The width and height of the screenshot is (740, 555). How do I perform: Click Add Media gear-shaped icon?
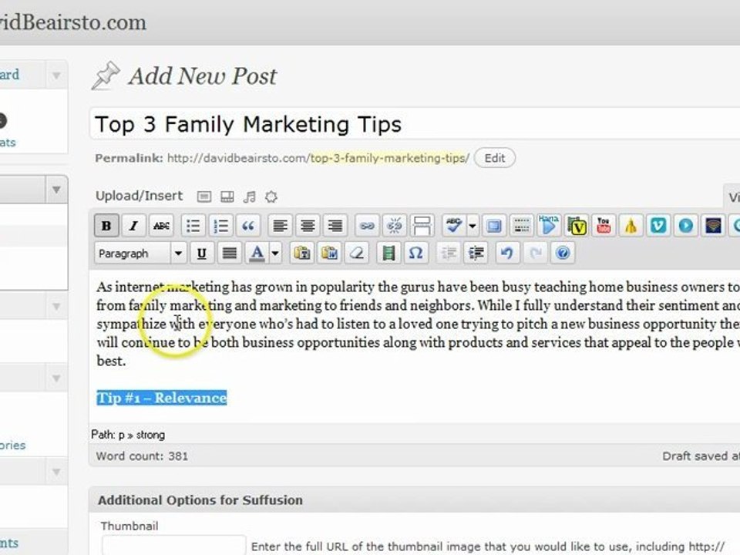tap(271, 197)
